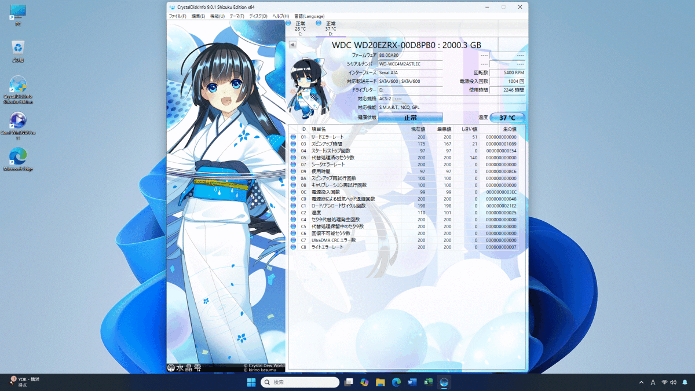Click the 正常 health status button

(410, 118)
